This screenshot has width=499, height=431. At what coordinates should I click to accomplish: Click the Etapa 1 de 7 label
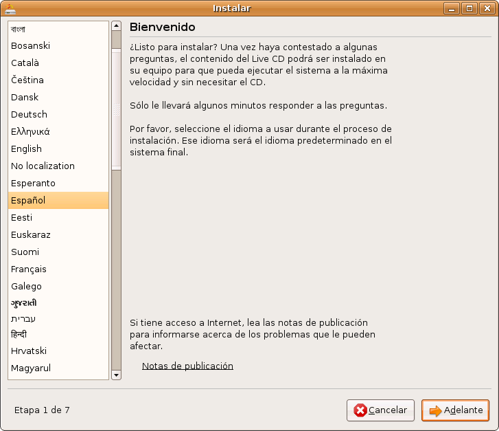point(42,410)
